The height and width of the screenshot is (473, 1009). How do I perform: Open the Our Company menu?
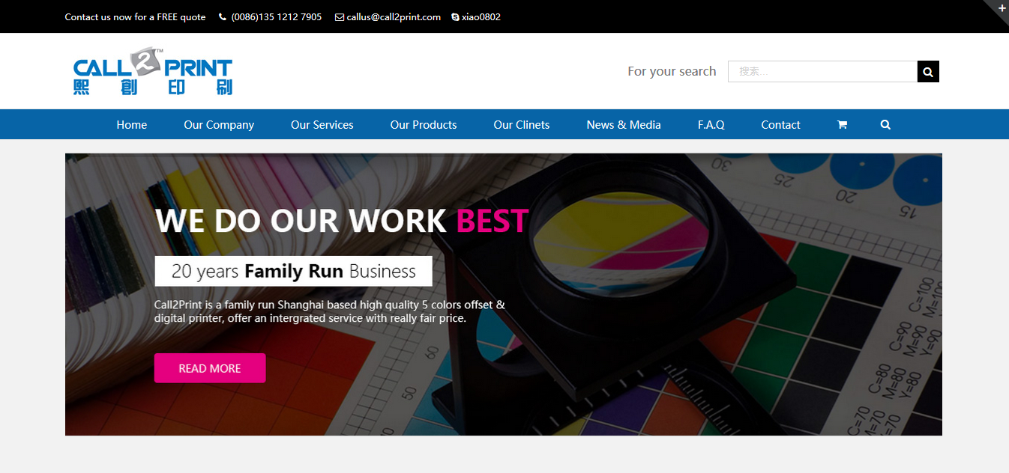coord(219,125)
